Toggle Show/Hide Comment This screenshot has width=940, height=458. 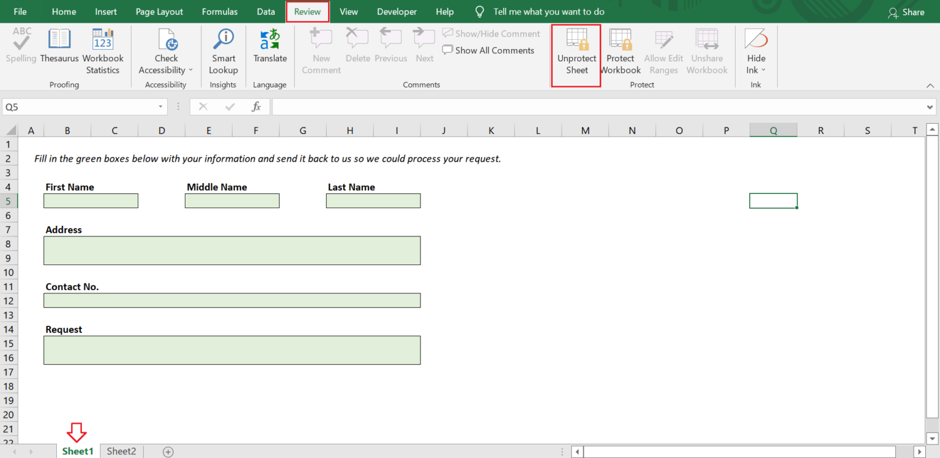[x=490, y=34]
